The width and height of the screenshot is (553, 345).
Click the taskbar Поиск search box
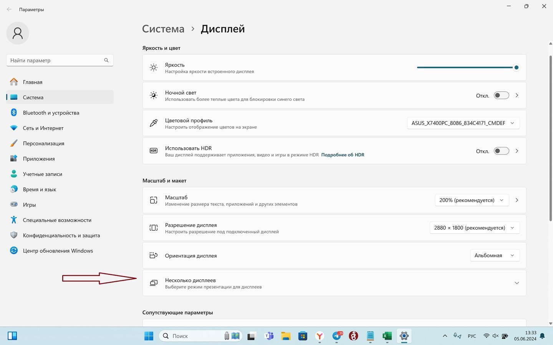coord(200,336)
